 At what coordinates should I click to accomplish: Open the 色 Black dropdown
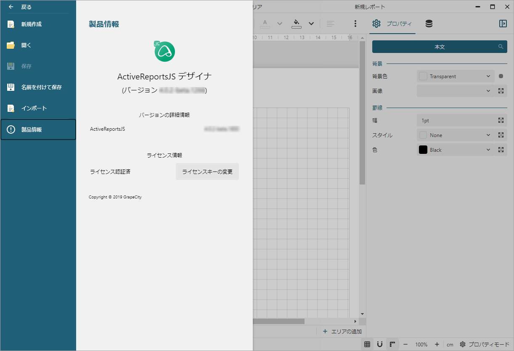pyautogui.click(x=456, y=150)
